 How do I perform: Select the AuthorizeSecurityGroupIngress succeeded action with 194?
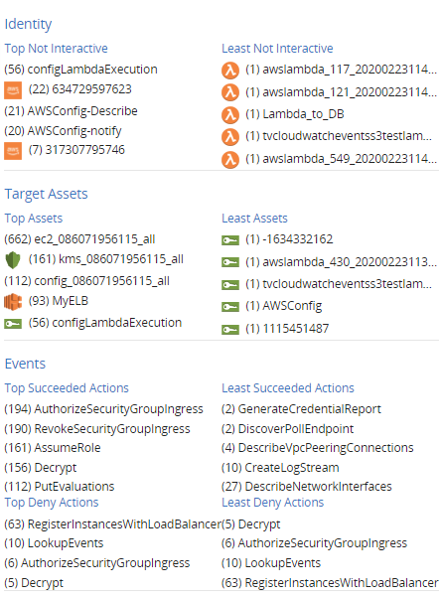103,409
